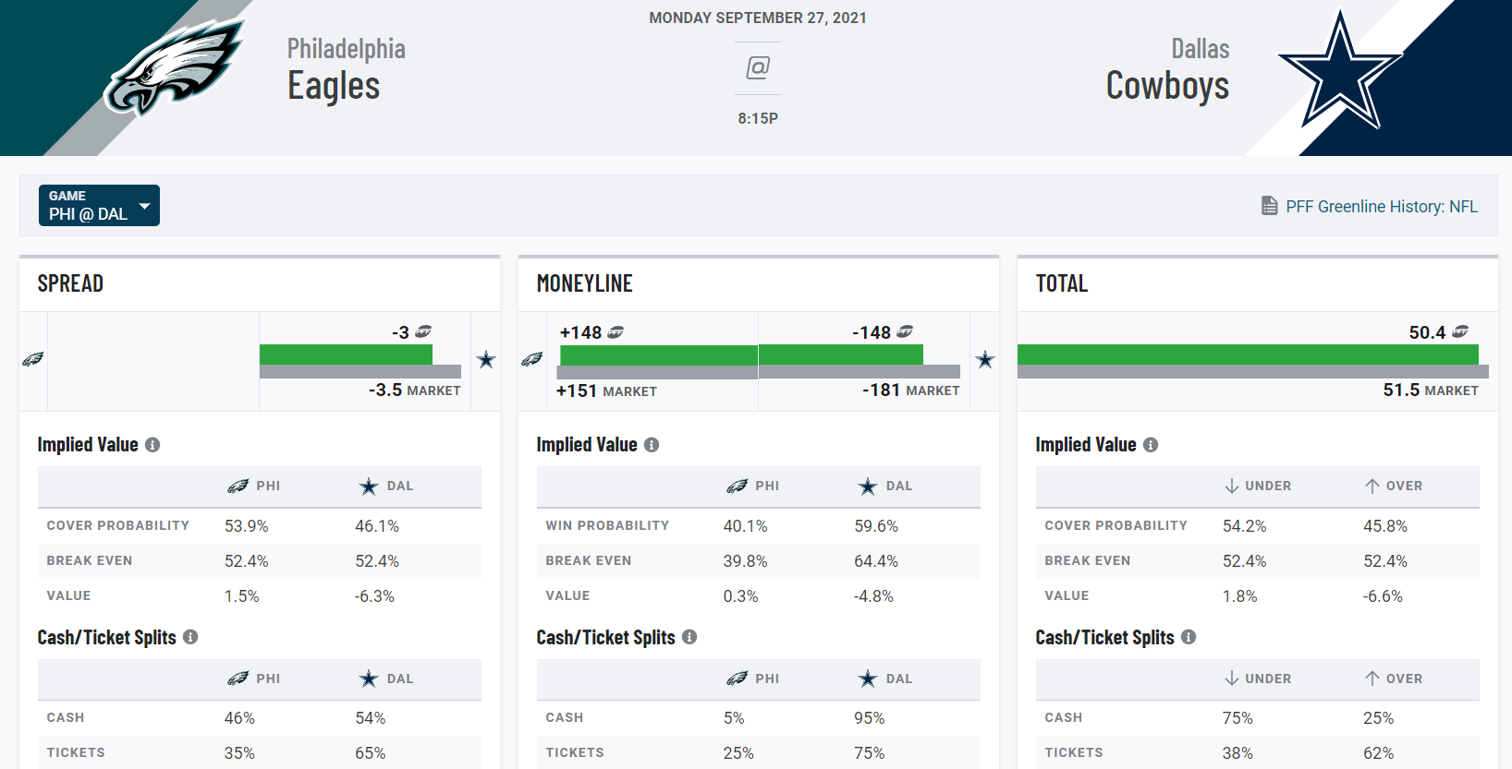Click Total cover probability 54.2%
The image size is (1512, 769).
[x=1245, y=526]
